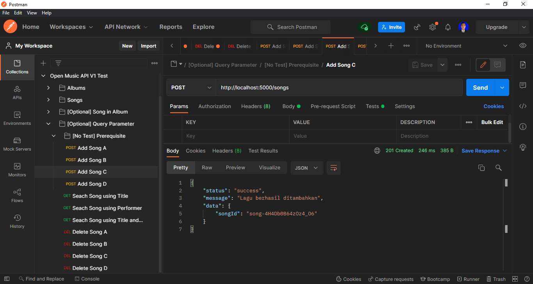
Task: Open the user avatar menu
Action: (x=464, y=27)
